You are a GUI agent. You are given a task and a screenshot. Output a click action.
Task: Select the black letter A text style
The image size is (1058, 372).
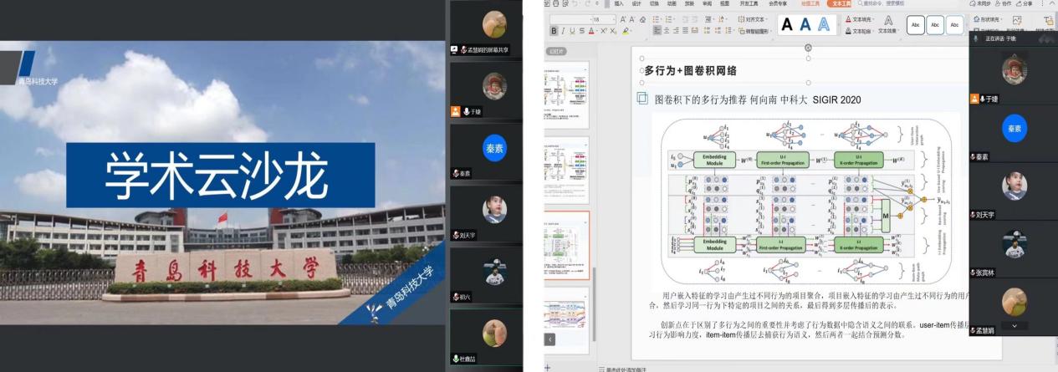pyautogui.click(x=786, y=25)
